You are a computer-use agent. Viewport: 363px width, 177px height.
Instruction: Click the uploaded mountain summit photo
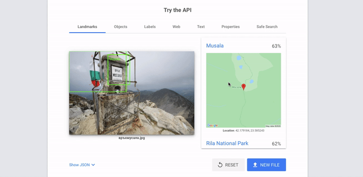132,93
